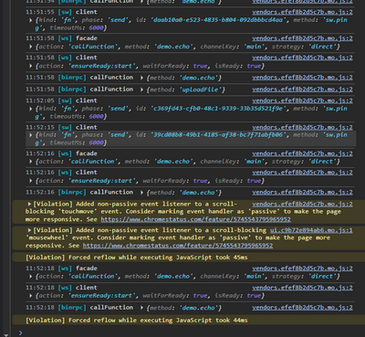
Task: Expand 11:51:58 ensureReady:start object
Action: pos(31,66)
